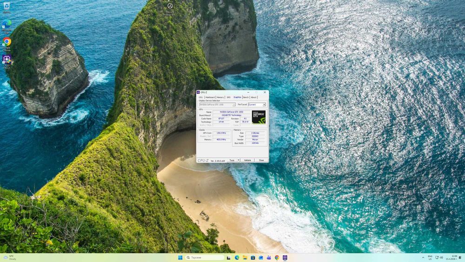This screenshot has height=262, width=465.
Task: Click the taskbar search box
Action: point(205,257)
